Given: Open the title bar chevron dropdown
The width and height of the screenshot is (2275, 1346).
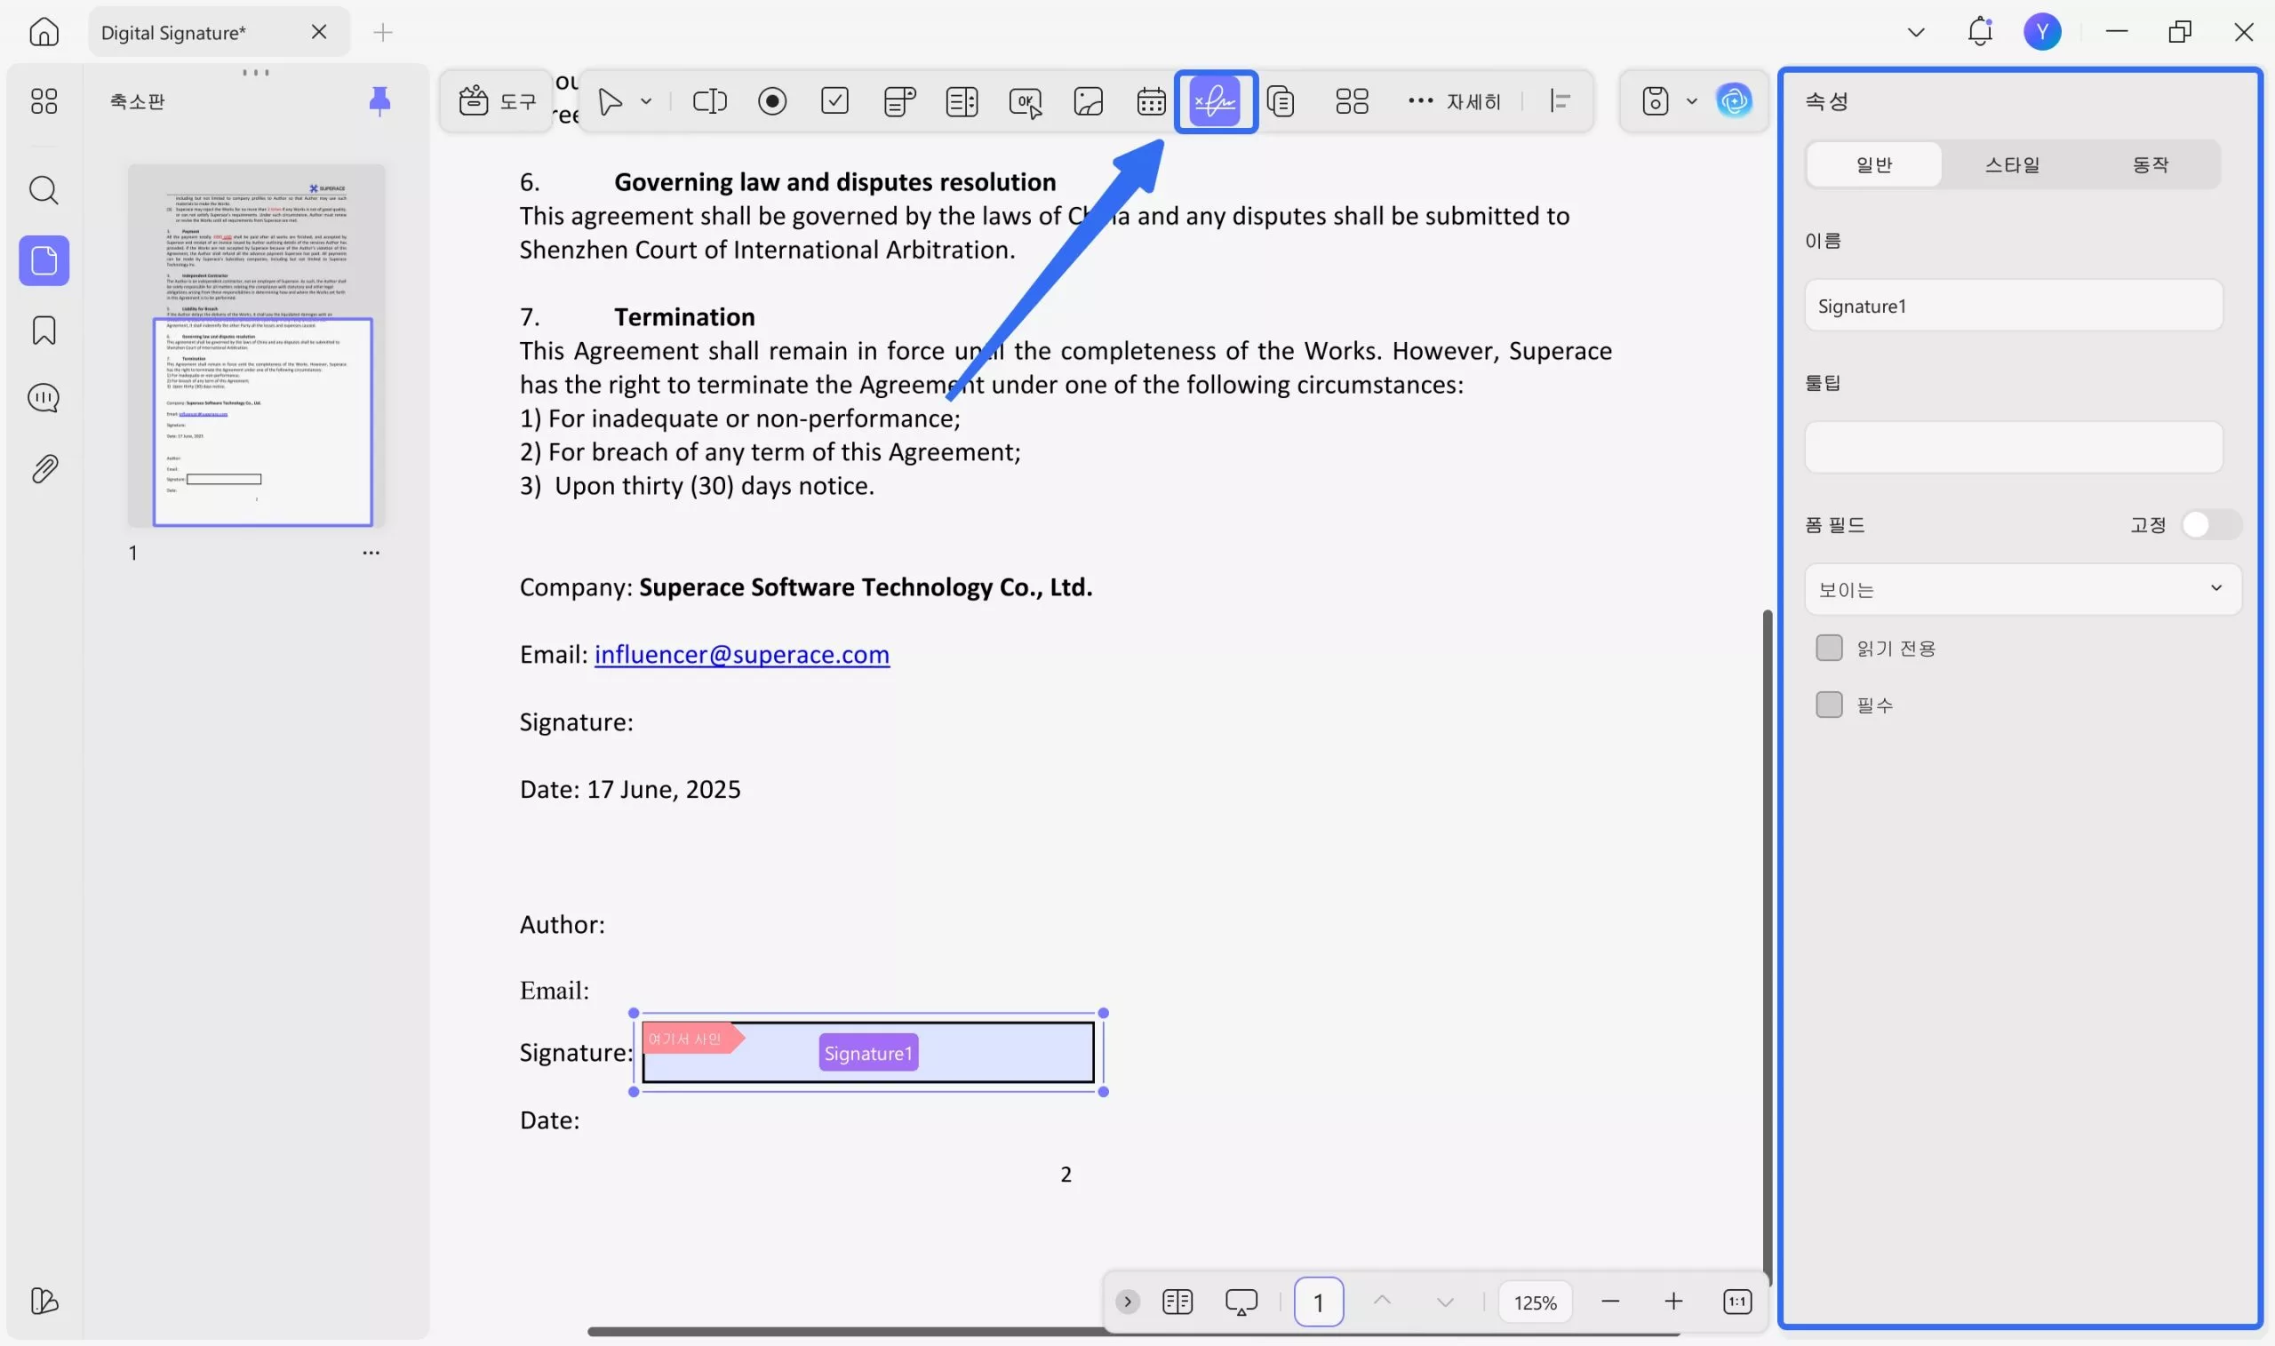Looking at the screenshot, I should [x=1916, y=33].
